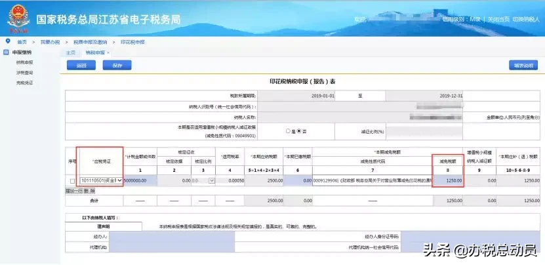Click the form title 印花税纳税申报（报告）表
The width and height of the screenshot is (545, 265).
[x=302, y=81]
